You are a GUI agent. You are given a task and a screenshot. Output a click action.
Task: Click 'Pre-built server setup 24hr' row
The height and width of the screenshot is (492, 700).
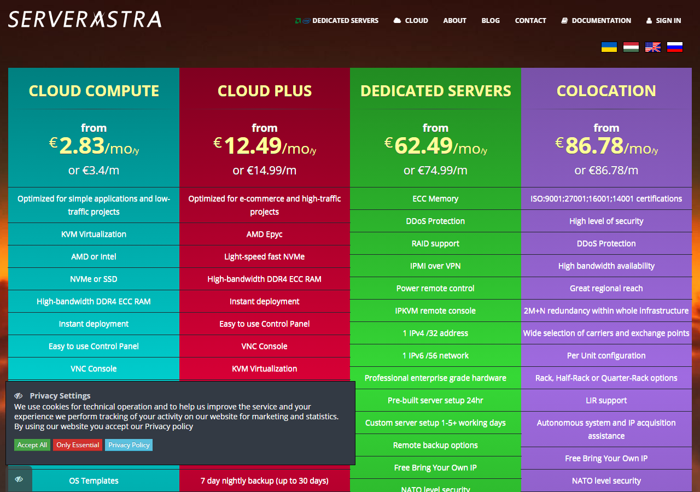click(436, 400)
